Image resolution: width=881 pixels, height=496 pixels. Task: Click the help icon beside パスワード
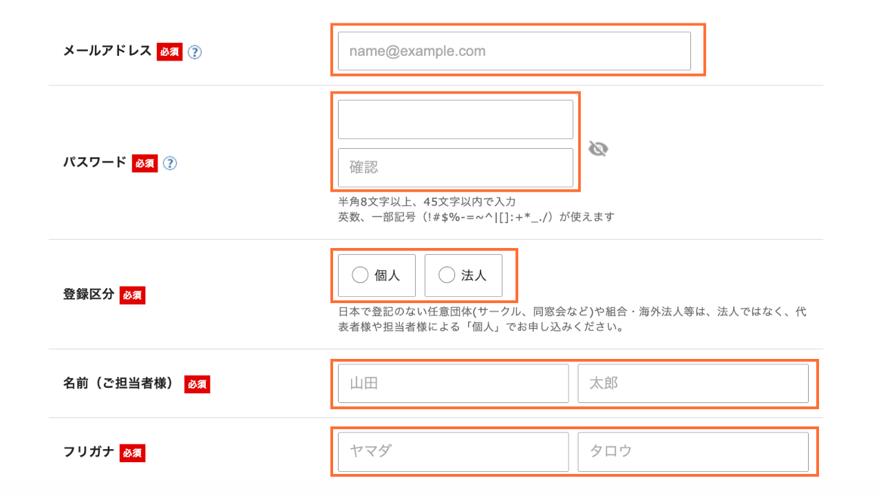tap(170, 163)
